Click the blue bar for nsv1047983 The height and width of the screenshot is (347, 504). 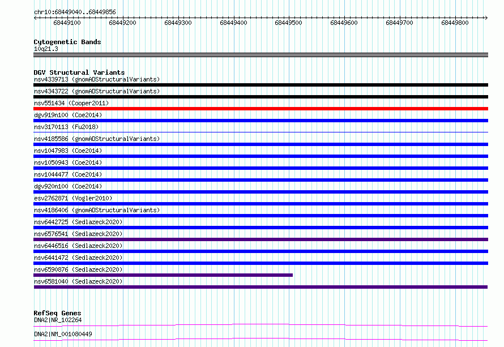click(260, 156)
